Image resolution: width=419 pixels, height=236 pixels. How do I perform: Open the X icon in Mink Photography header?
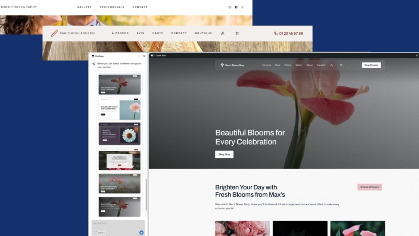pos(243,7)
